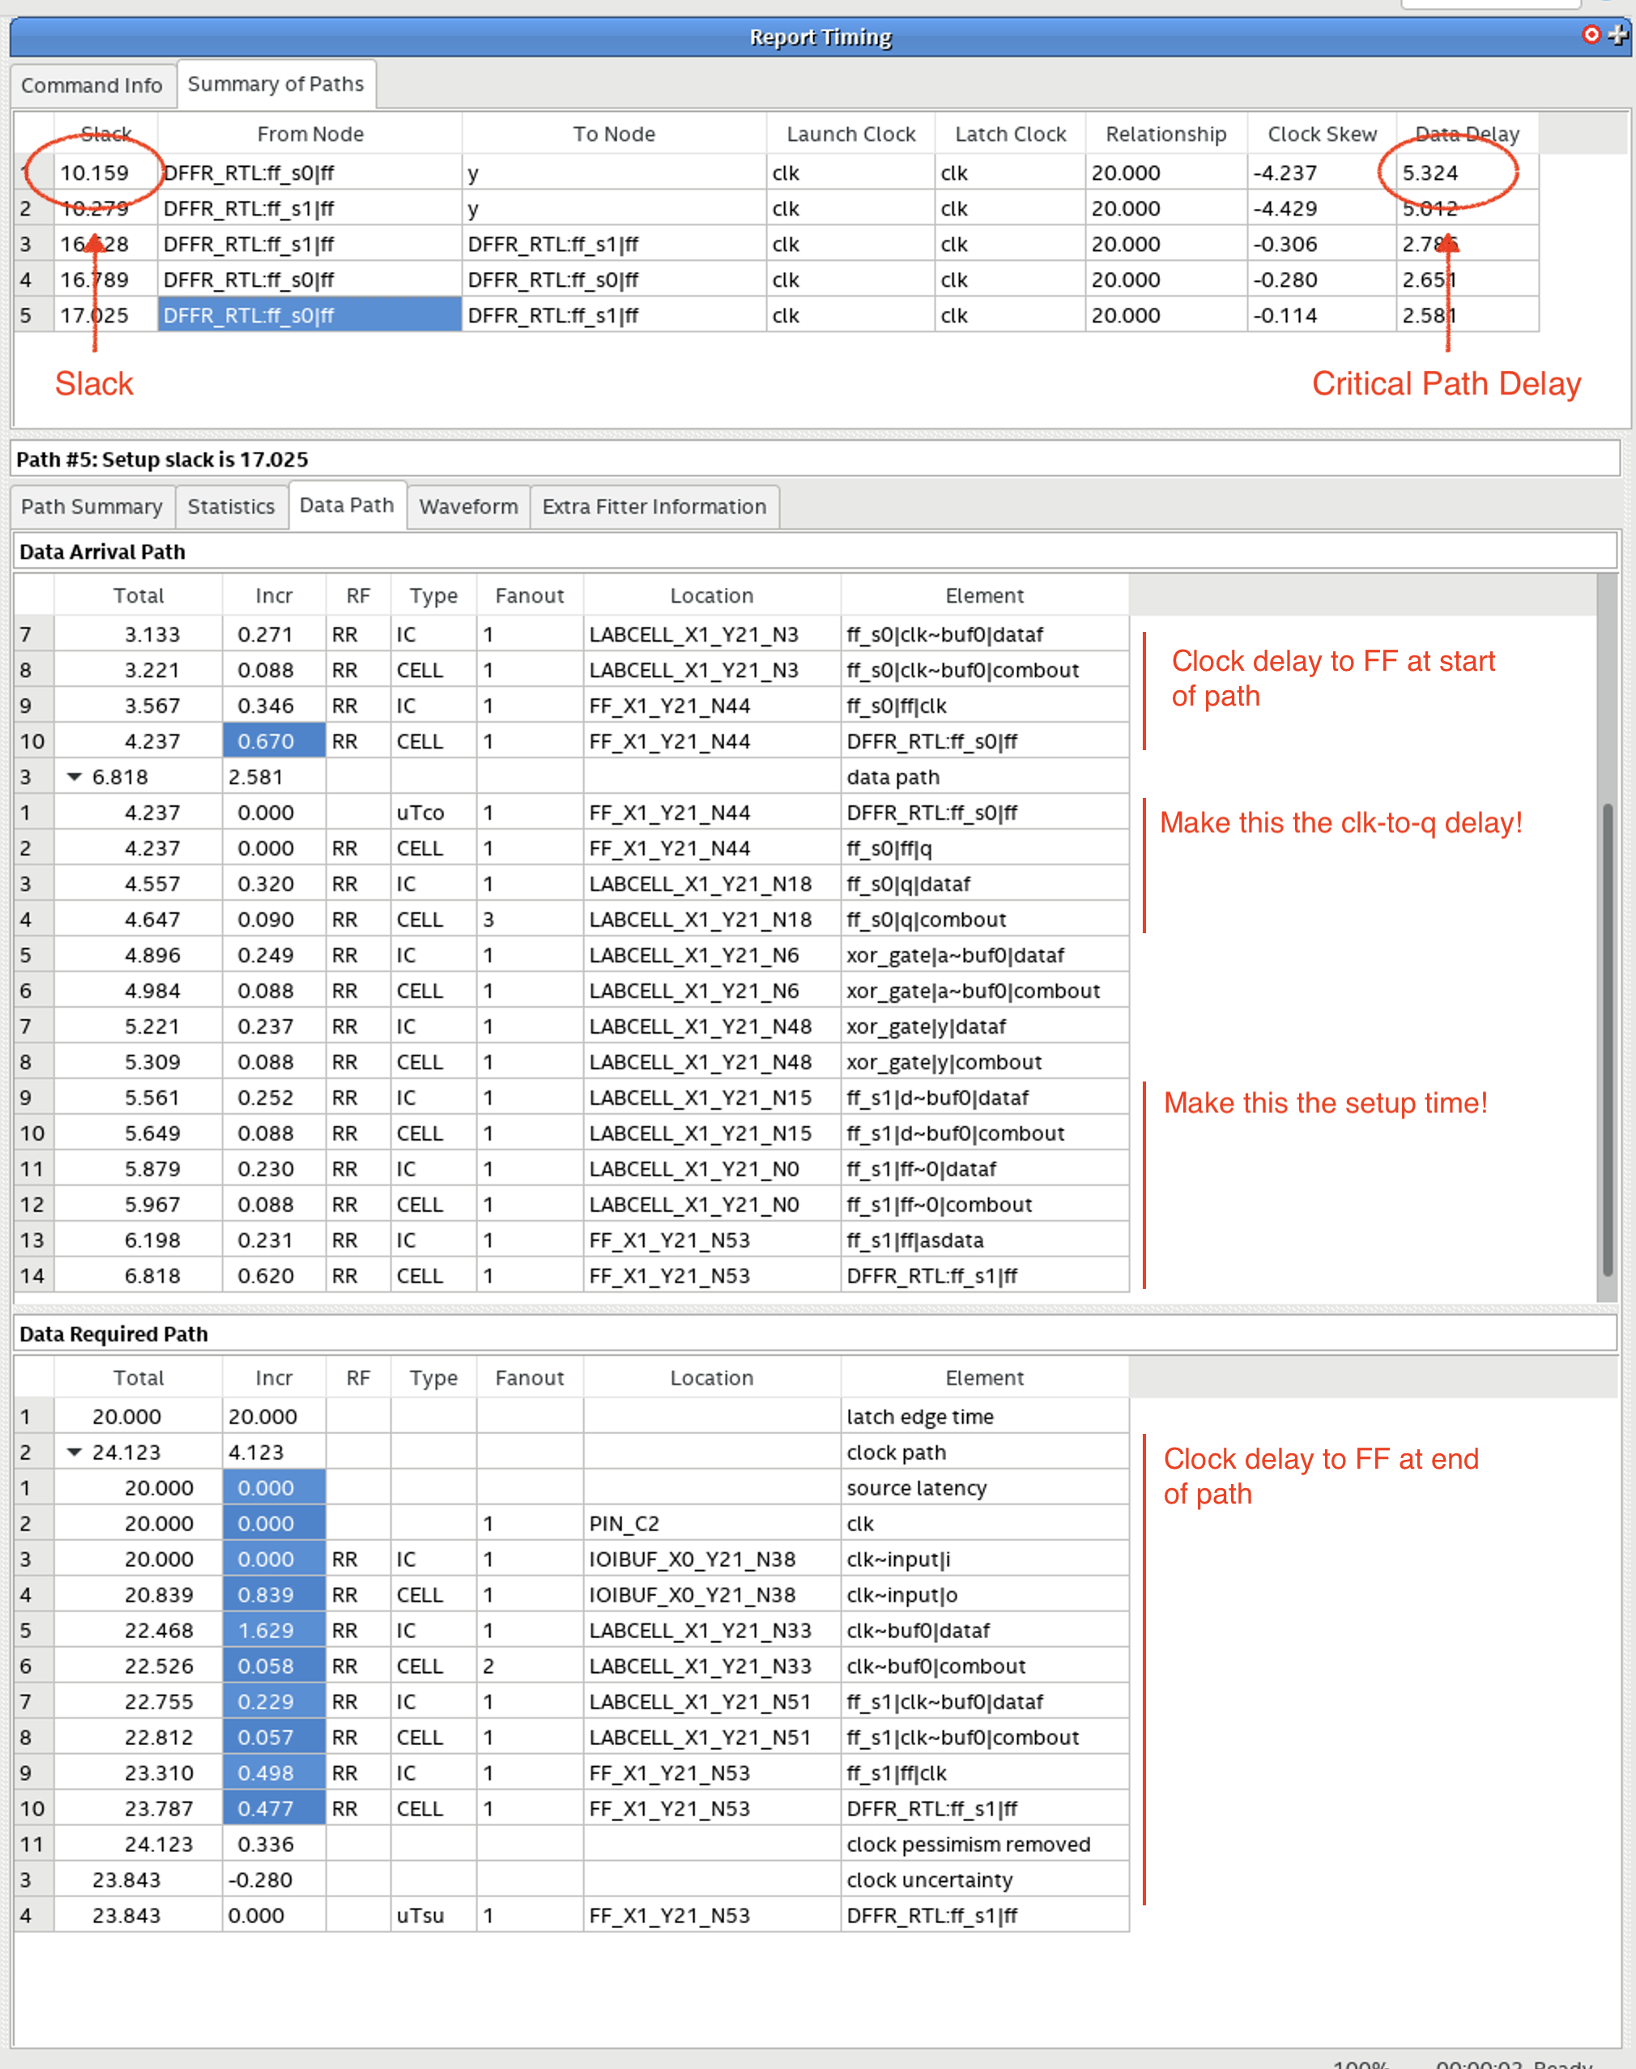Click the Data Delay column header
Viewport: 1636px width, 2069px height.
click(x=1467, y=134)
